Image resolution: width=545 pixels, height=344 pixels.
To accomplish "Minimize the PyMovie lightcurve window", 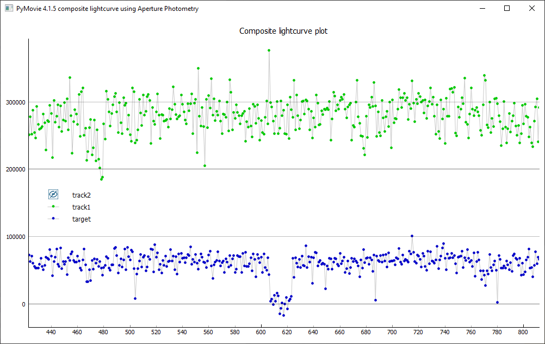I will pos(482,9).
